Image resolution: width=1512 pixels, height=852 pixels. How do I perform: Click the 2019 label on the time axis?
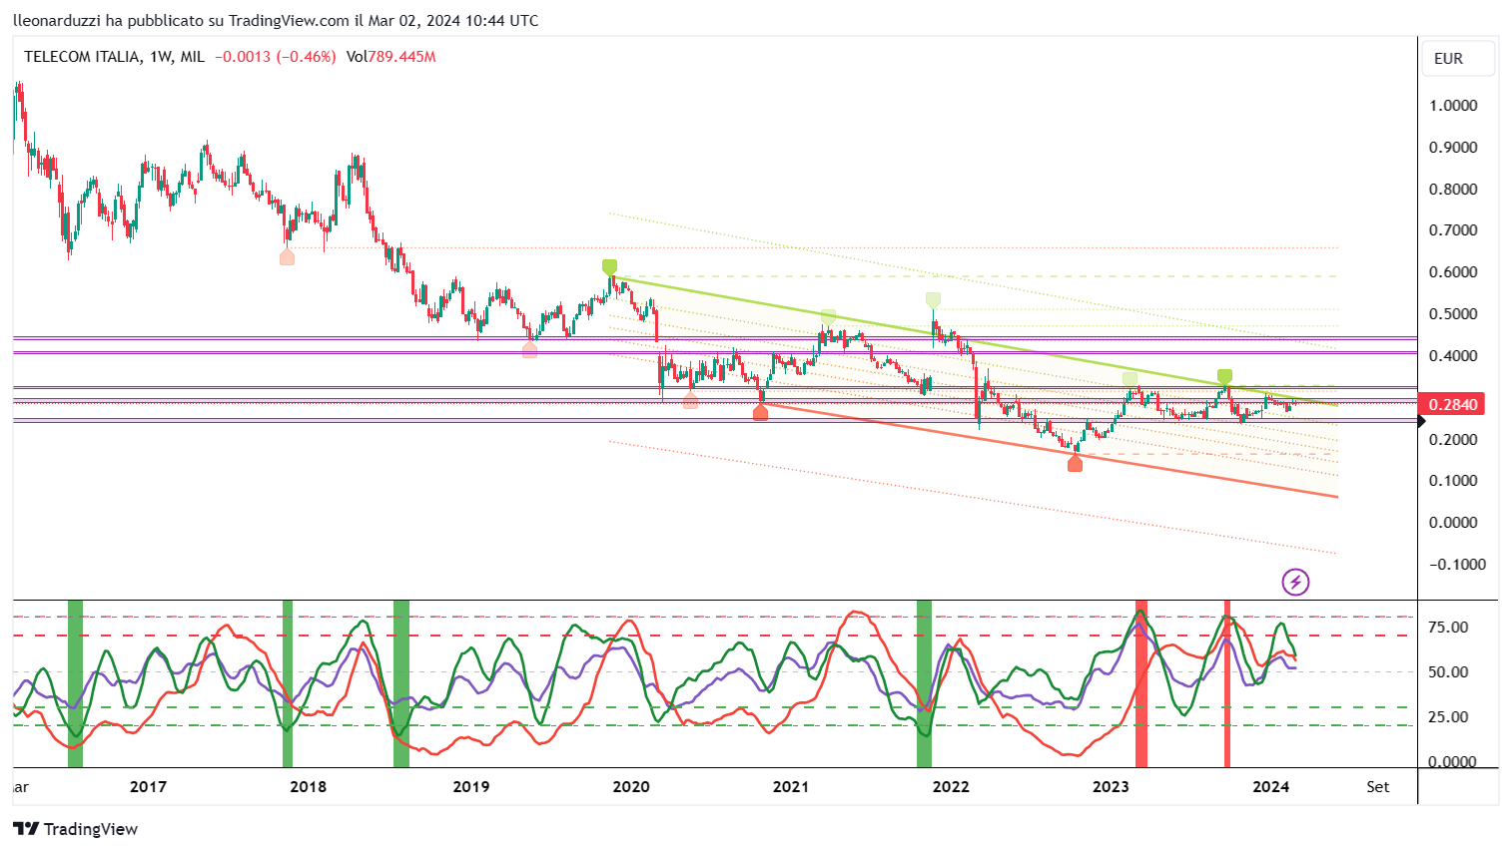[x=471, y=787]
